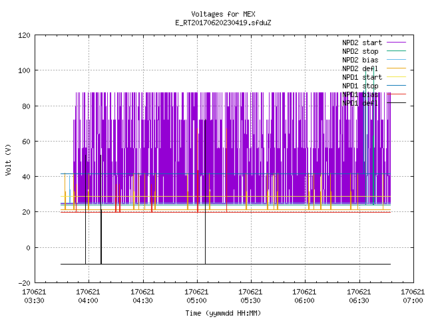
Task: Click the 'Time (yymmdd HH:MM)' x-axis label
Action: click(x=223, y=313)
